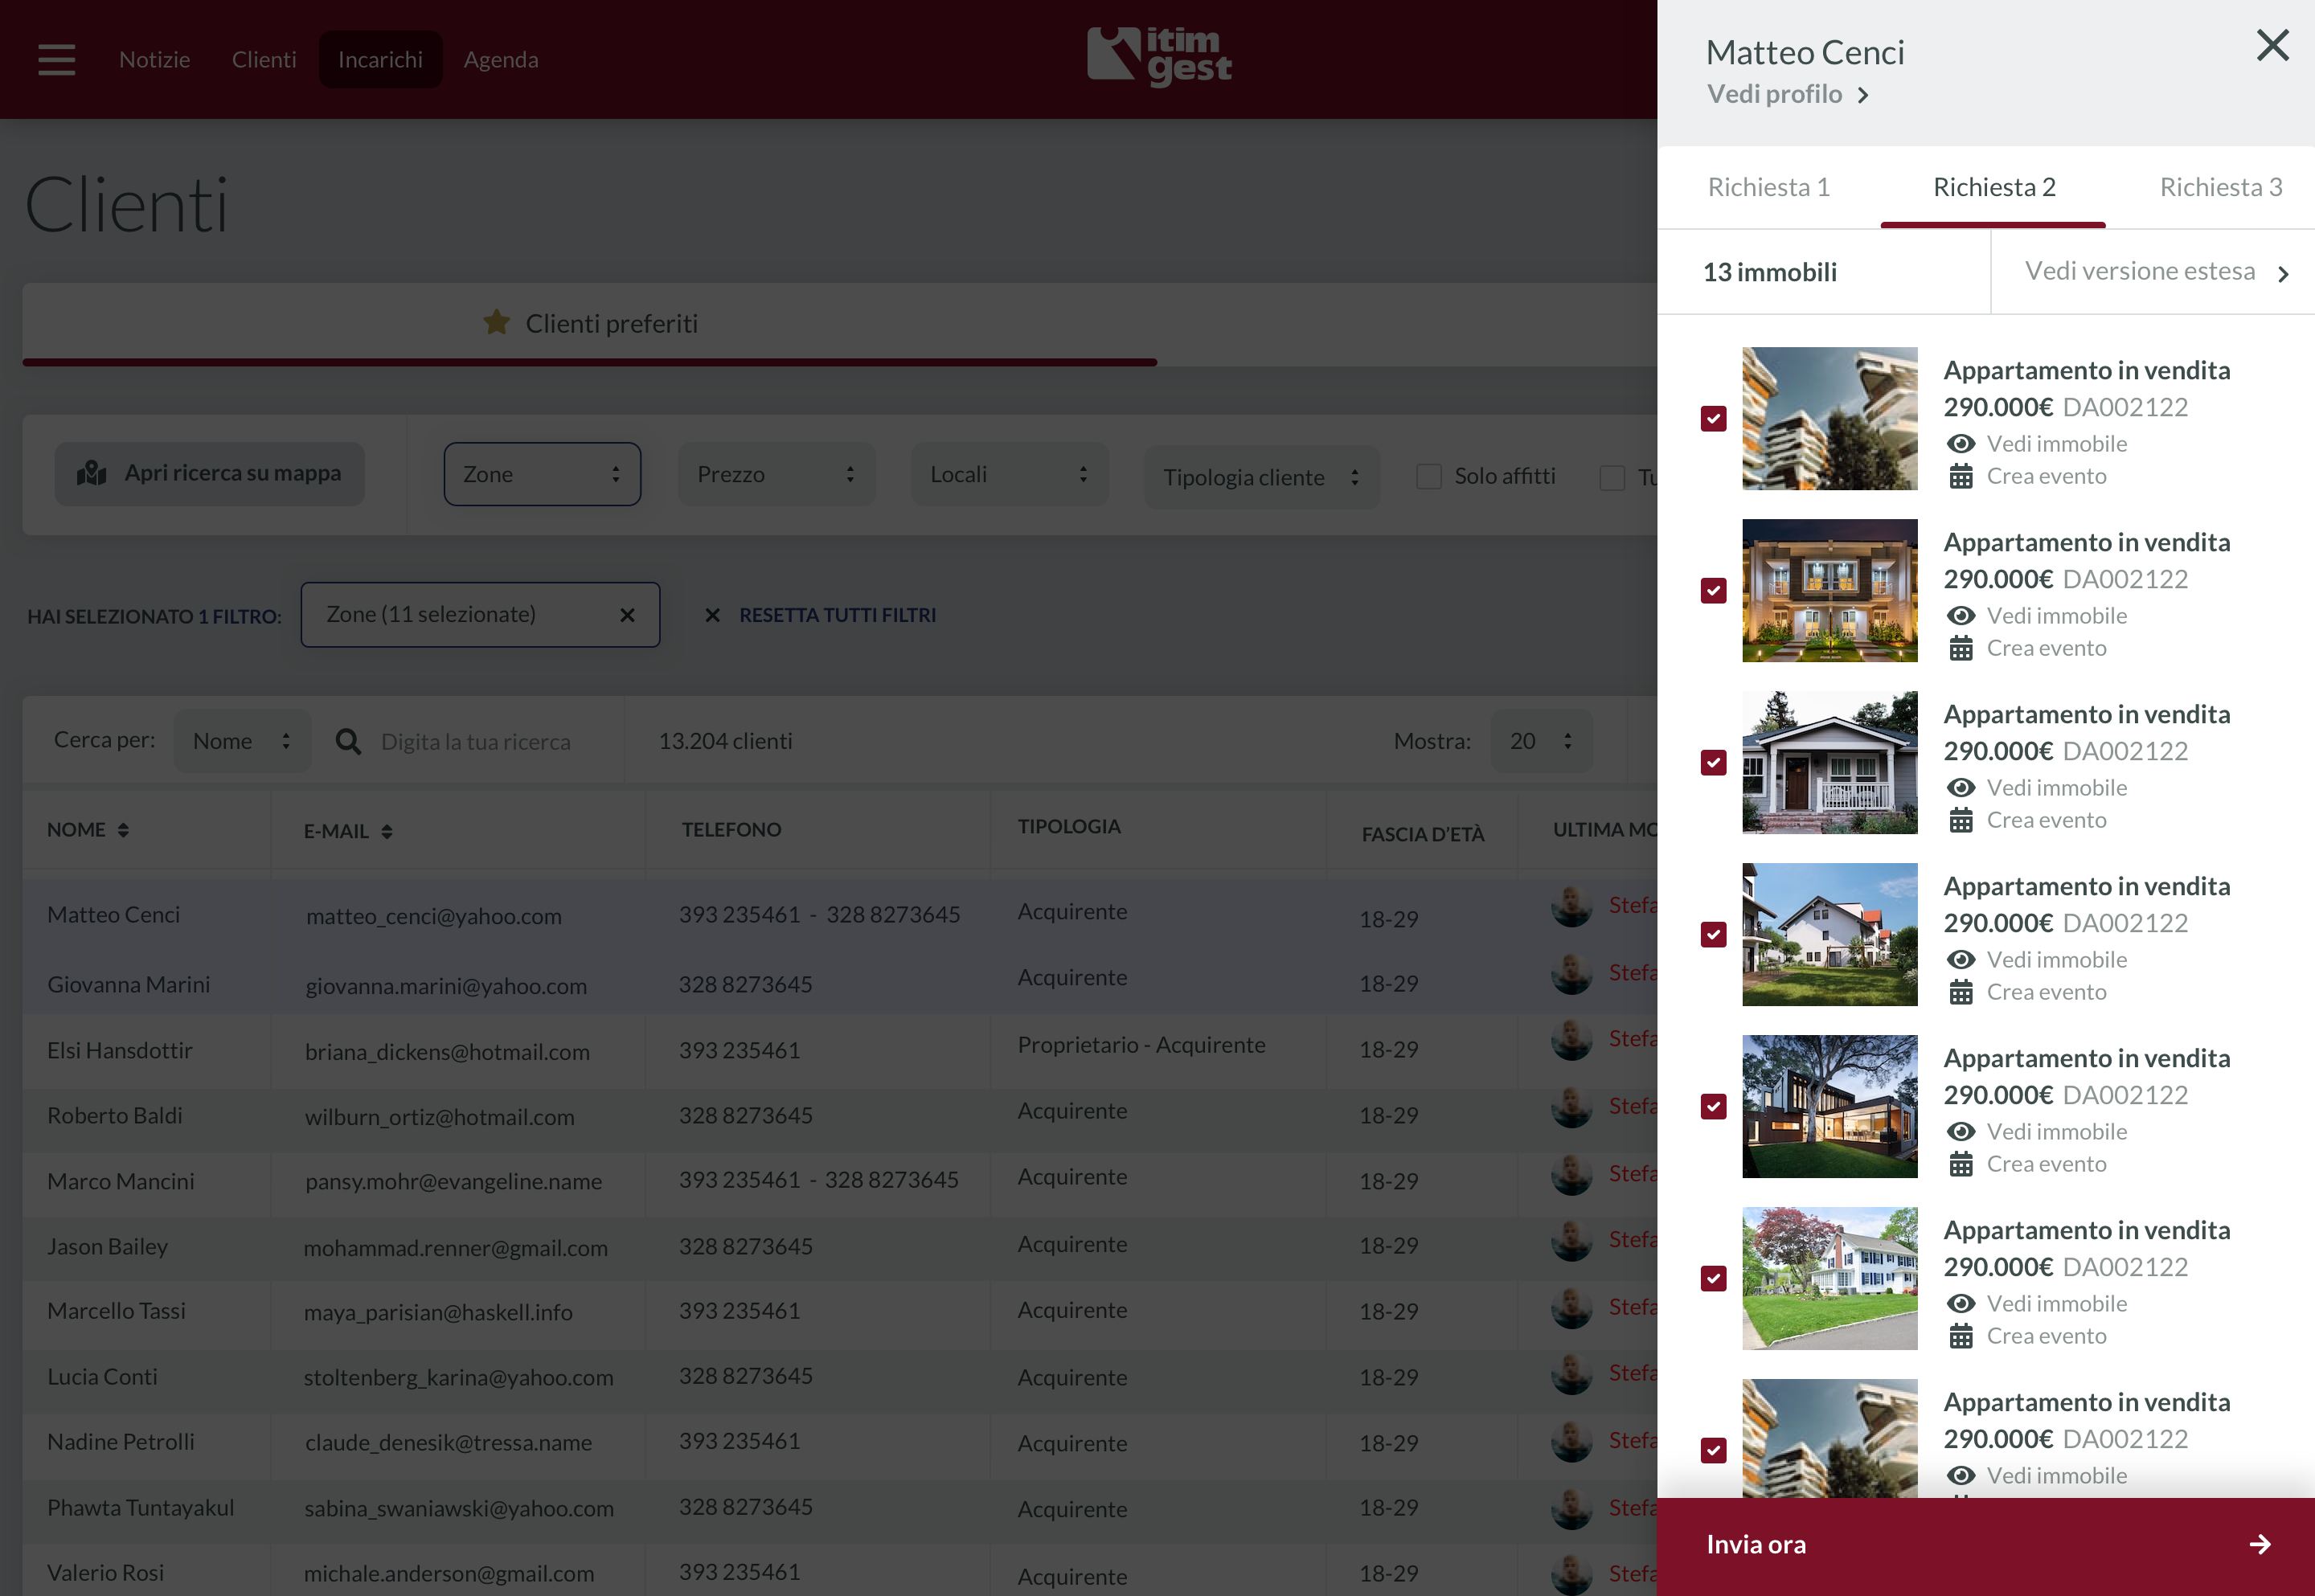Image resolution: width=2315 pixels, height=1596 pixels.
Task: Click Resetta tutti filtri link
Action: coord(837,615)
